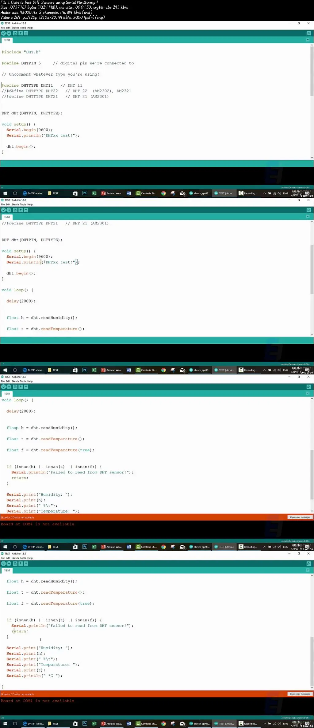
Task: Open Chrome taskbar icon in third frame
Action: pyautogui.click(x=163, y=547)
